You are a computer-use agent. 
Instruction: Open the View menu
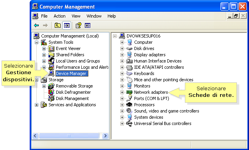tap(76, 16)
